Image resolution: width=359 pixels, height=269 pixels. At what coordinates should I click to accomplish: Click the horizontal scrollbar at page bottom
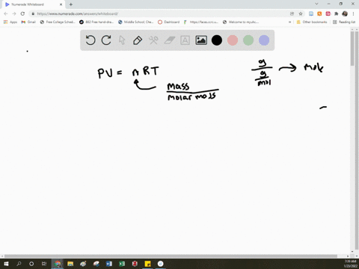click(x=171, y=256)
